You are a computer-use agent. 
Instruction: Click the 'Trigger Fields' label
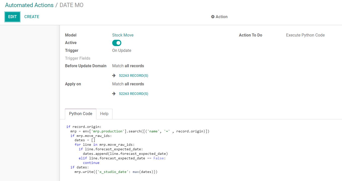pos(78,58)
